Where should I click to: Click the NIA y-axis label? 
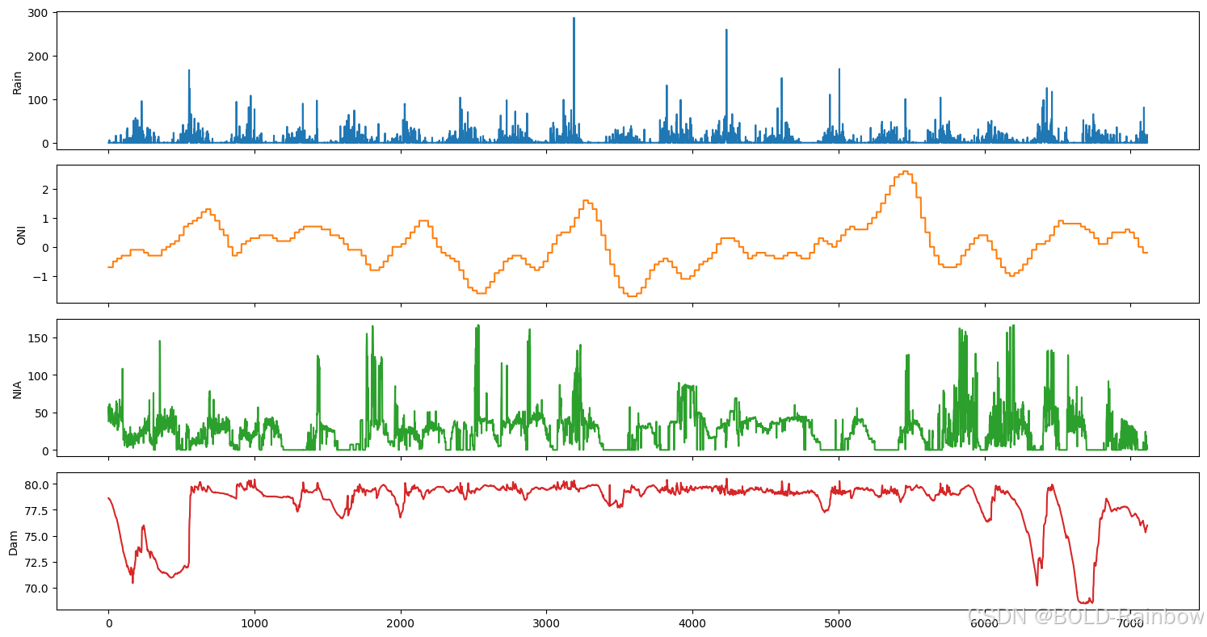[x=17, y=388]
